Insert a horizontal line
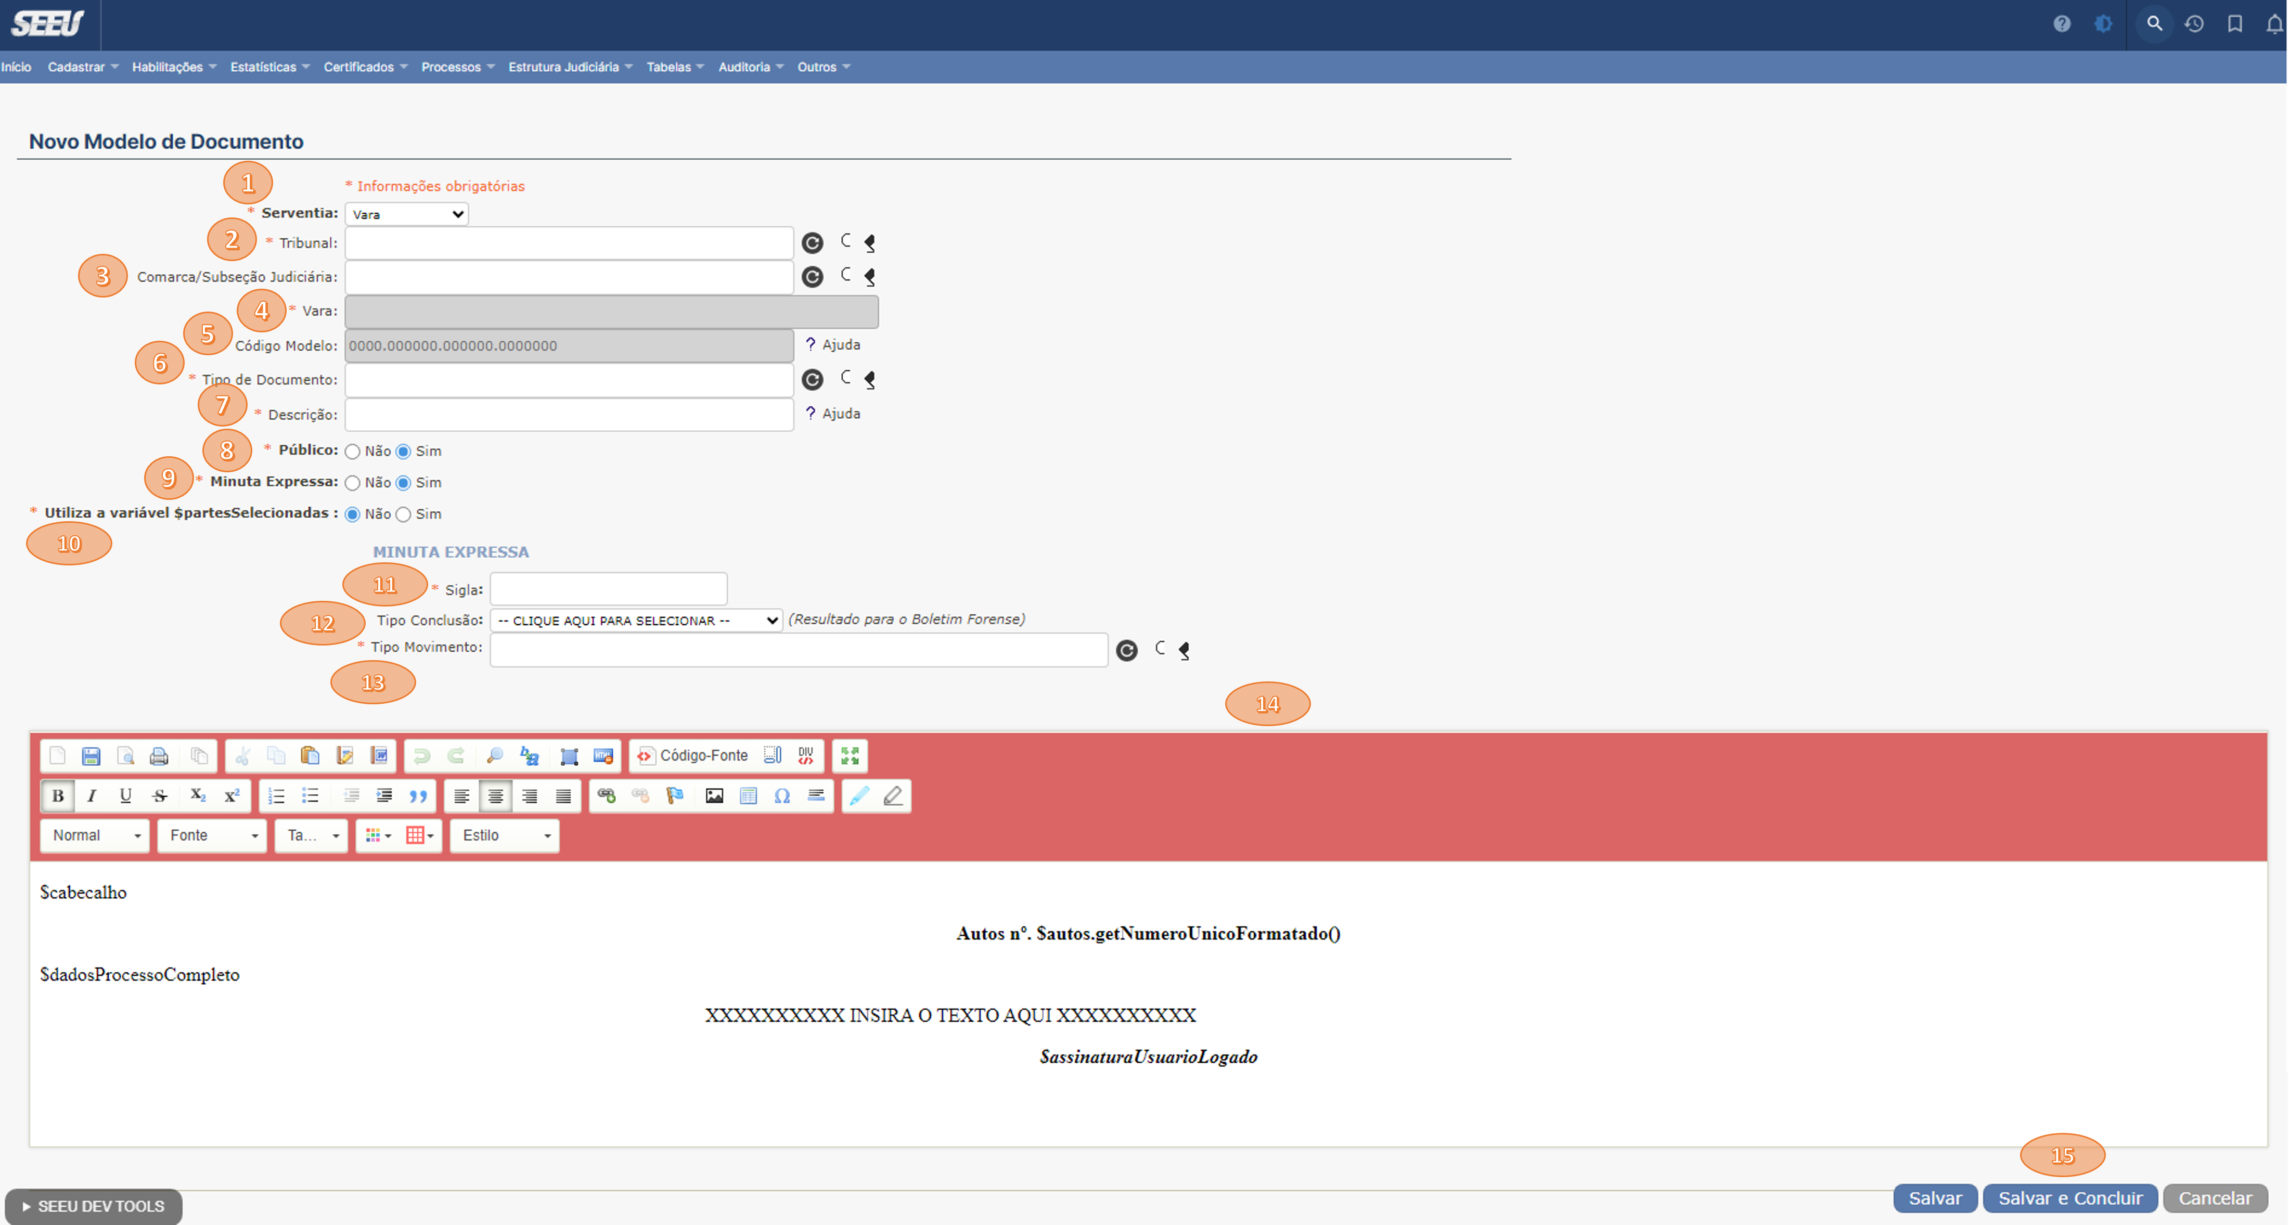The height and width of the screenshot is (1225, 2289). click(x=816, y=796)
